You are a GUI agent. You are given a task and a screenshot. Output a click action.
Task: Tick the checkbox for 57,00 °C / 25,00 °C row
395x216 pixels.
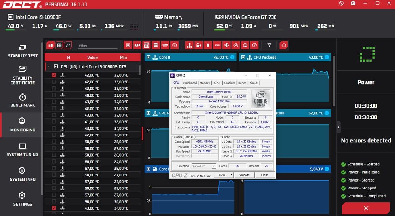coord(54,168)
